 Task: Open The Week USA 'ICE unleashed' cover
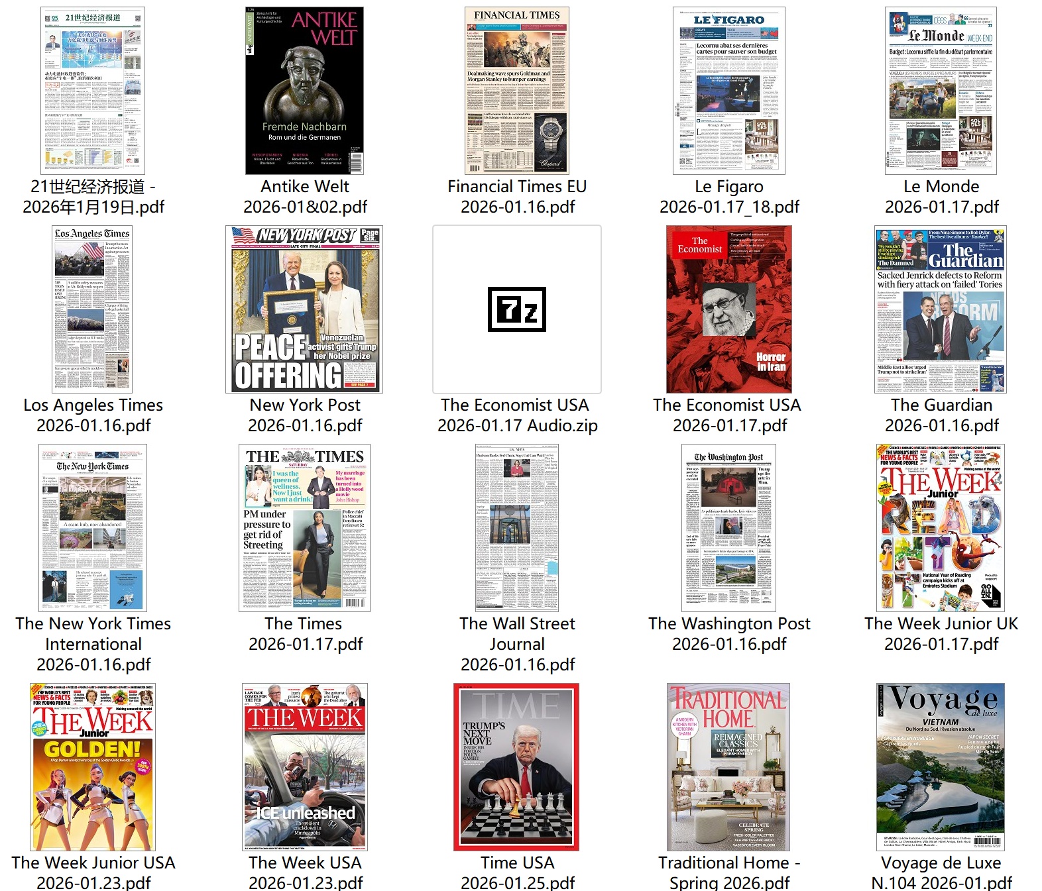tap(304, 767)
